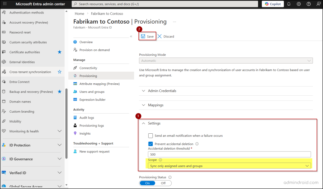Open the Copilot assistant
This screenshot has height=189, width=323.
(272, 4)
